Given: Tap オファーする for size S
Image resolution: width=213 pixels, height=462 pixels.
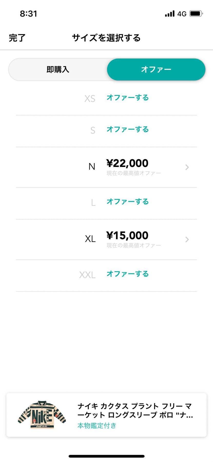Looking at the screenshot, I should 128,129.
